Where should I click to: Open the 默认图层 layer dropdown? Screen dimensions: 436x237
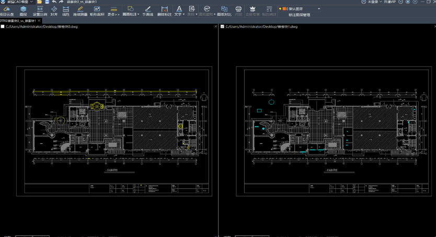point(319,9)
